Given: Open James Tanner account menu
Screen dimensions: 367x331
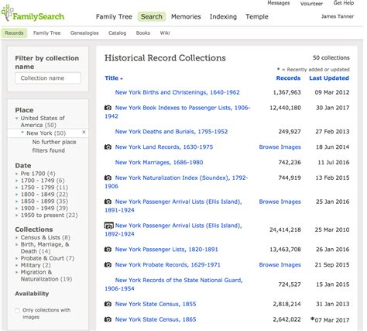Looking at the screenshot, I should 338,16.
